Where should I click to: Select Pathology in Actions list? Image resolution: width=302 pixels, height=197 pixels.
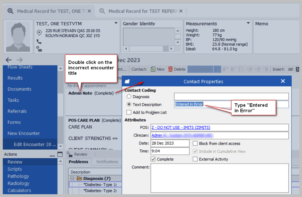point(18,176)
